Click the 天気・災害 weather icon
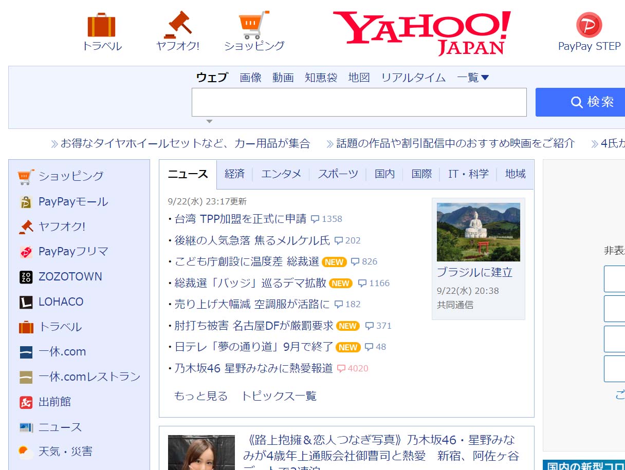The image size is (625, 470). point(26,452)
